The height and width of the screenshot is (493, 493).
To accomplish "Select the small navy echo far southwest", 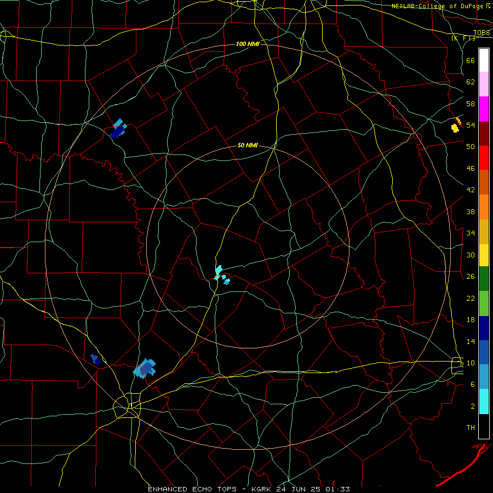I will coord(95,360).
